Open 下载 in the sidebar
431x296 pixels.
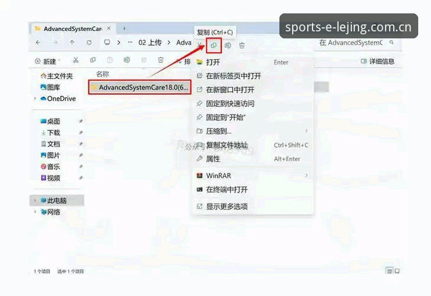50,133
